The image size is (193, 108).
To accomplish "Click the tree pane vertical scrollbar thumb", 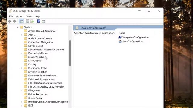I will click(x=70, y=53).
